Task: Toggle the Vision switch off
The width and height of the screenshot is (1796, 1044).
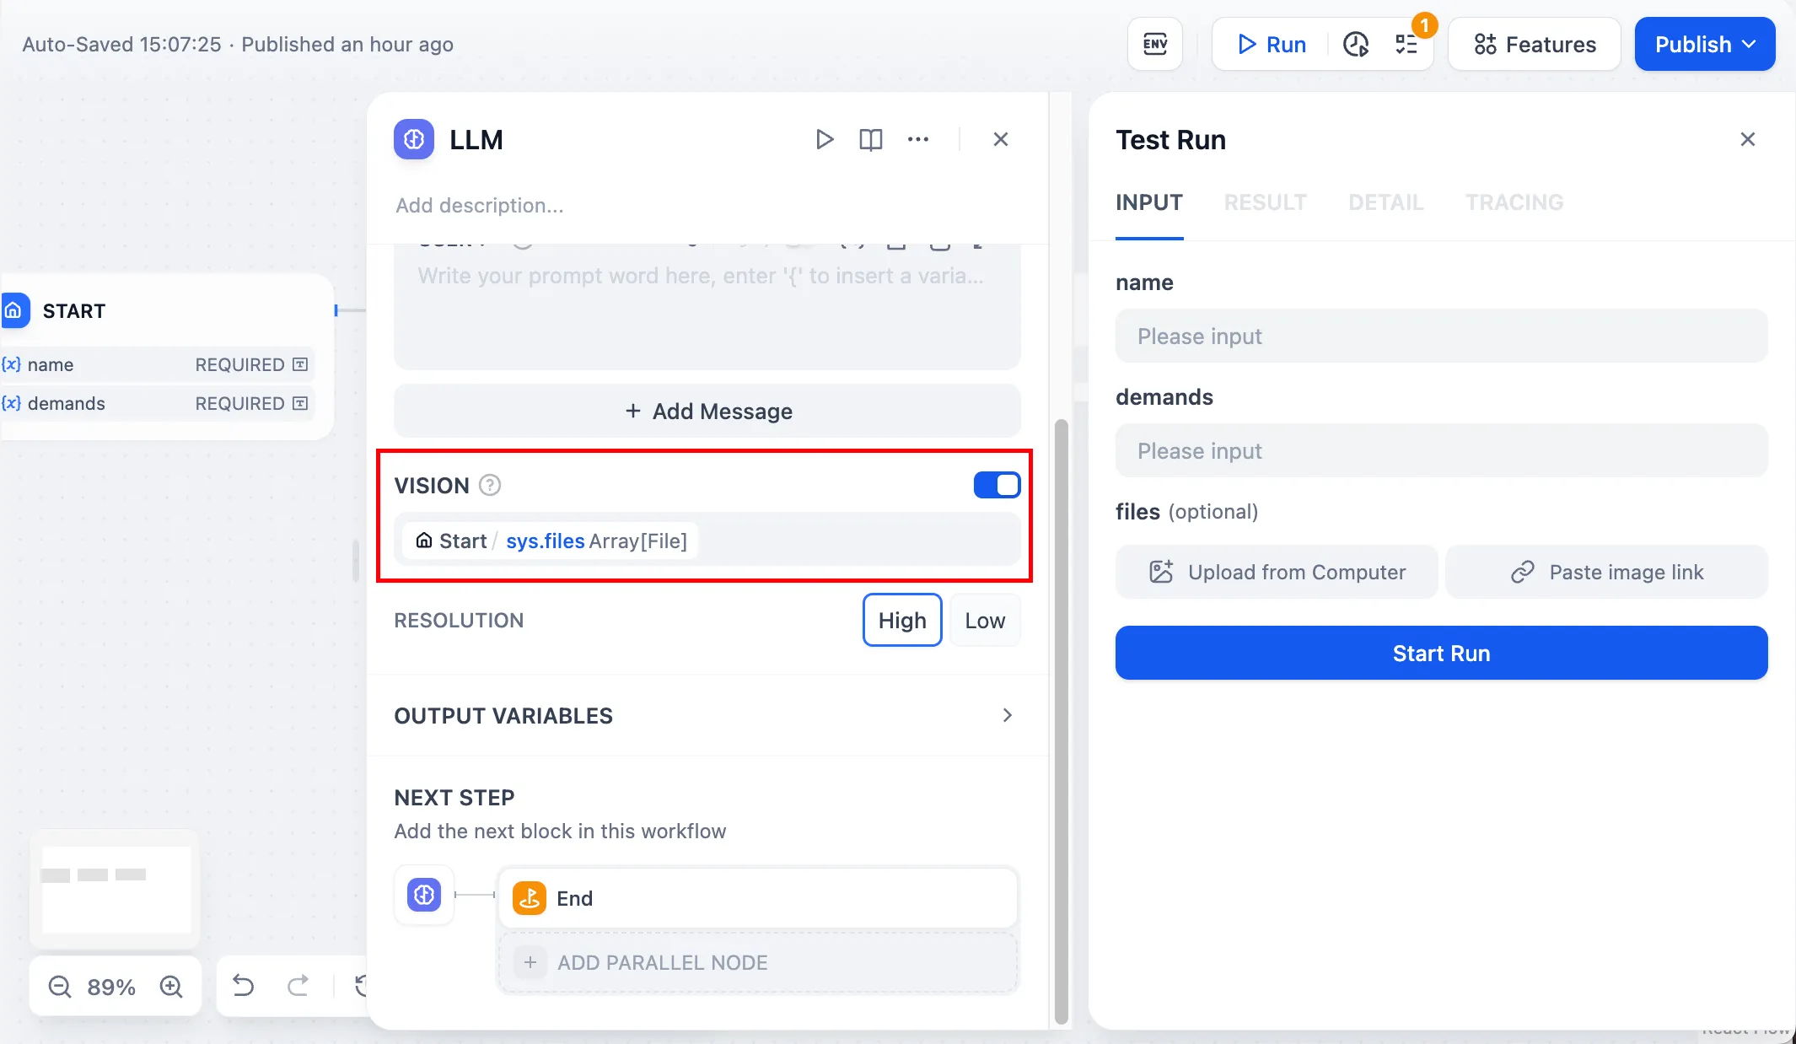Action: pyautogui.click(x=997, y=485)
